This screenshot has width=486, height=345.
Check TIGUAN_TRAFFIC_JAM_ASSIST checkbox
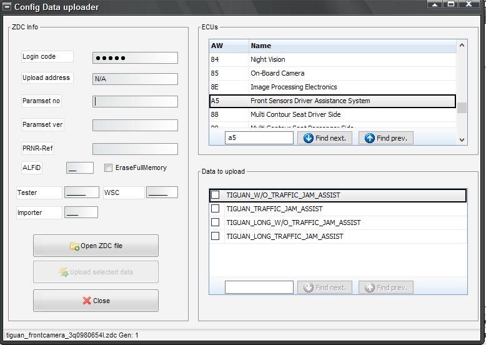tap(215, 209)
